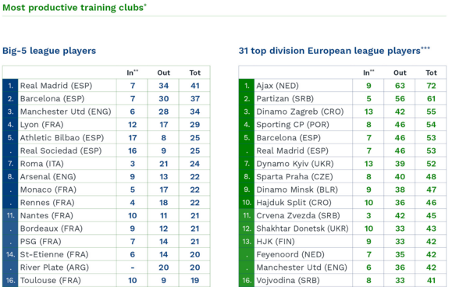Click Sporting CP (POR) club name

(x=293, y=125)
